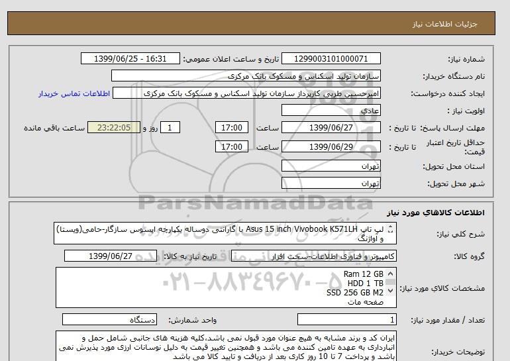The width and height of the screenshot is (510, 361).
Task: Open the اطلاعات تماس خریدار link
Action: (74, 93)
